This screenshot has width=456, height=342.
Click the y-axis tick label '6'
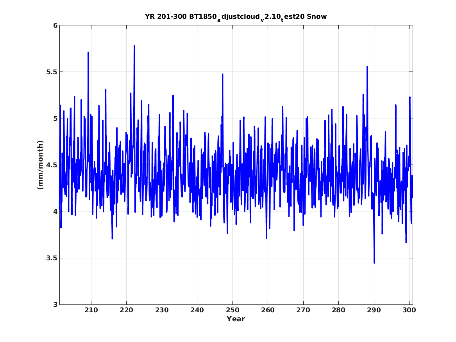tap(55, 25)
